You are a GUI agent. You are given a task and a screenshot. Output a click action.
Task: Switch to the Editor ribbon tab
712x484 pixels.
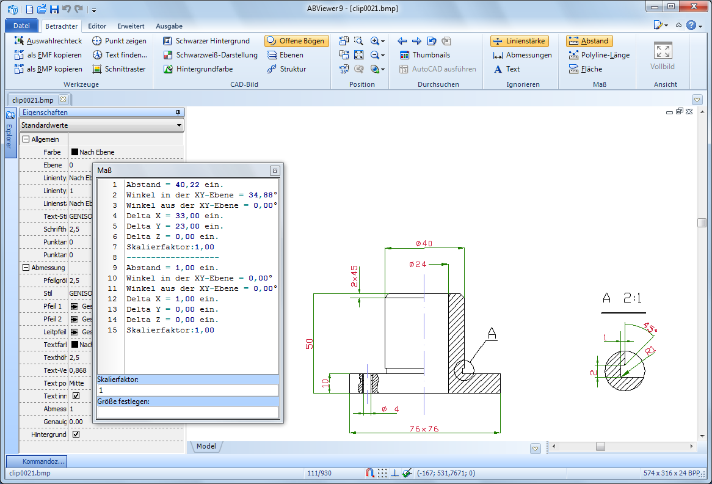tap(97, 26)
